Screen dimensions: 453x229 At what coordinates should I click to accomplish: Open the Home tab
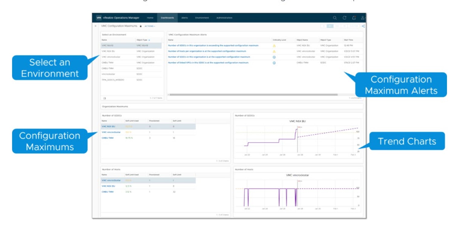click(x=150, y=18)
